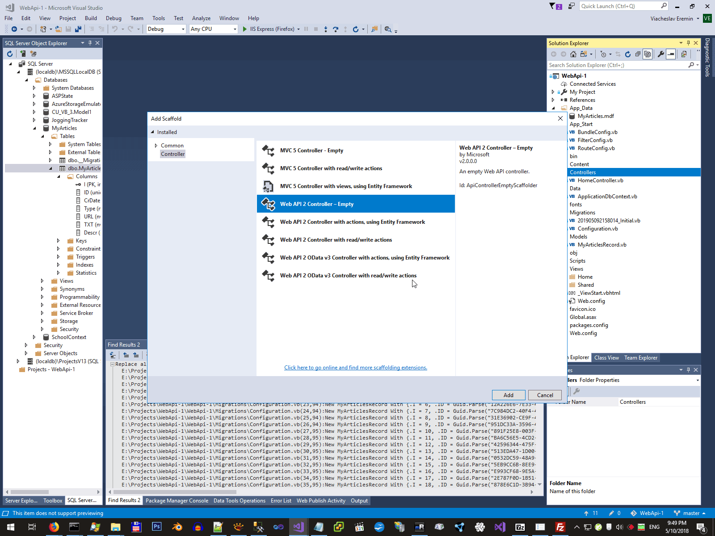Click the Cancel button in Add Scaffold
The height and width of the screenshot is (536, 715).
(x=545, y=395)
